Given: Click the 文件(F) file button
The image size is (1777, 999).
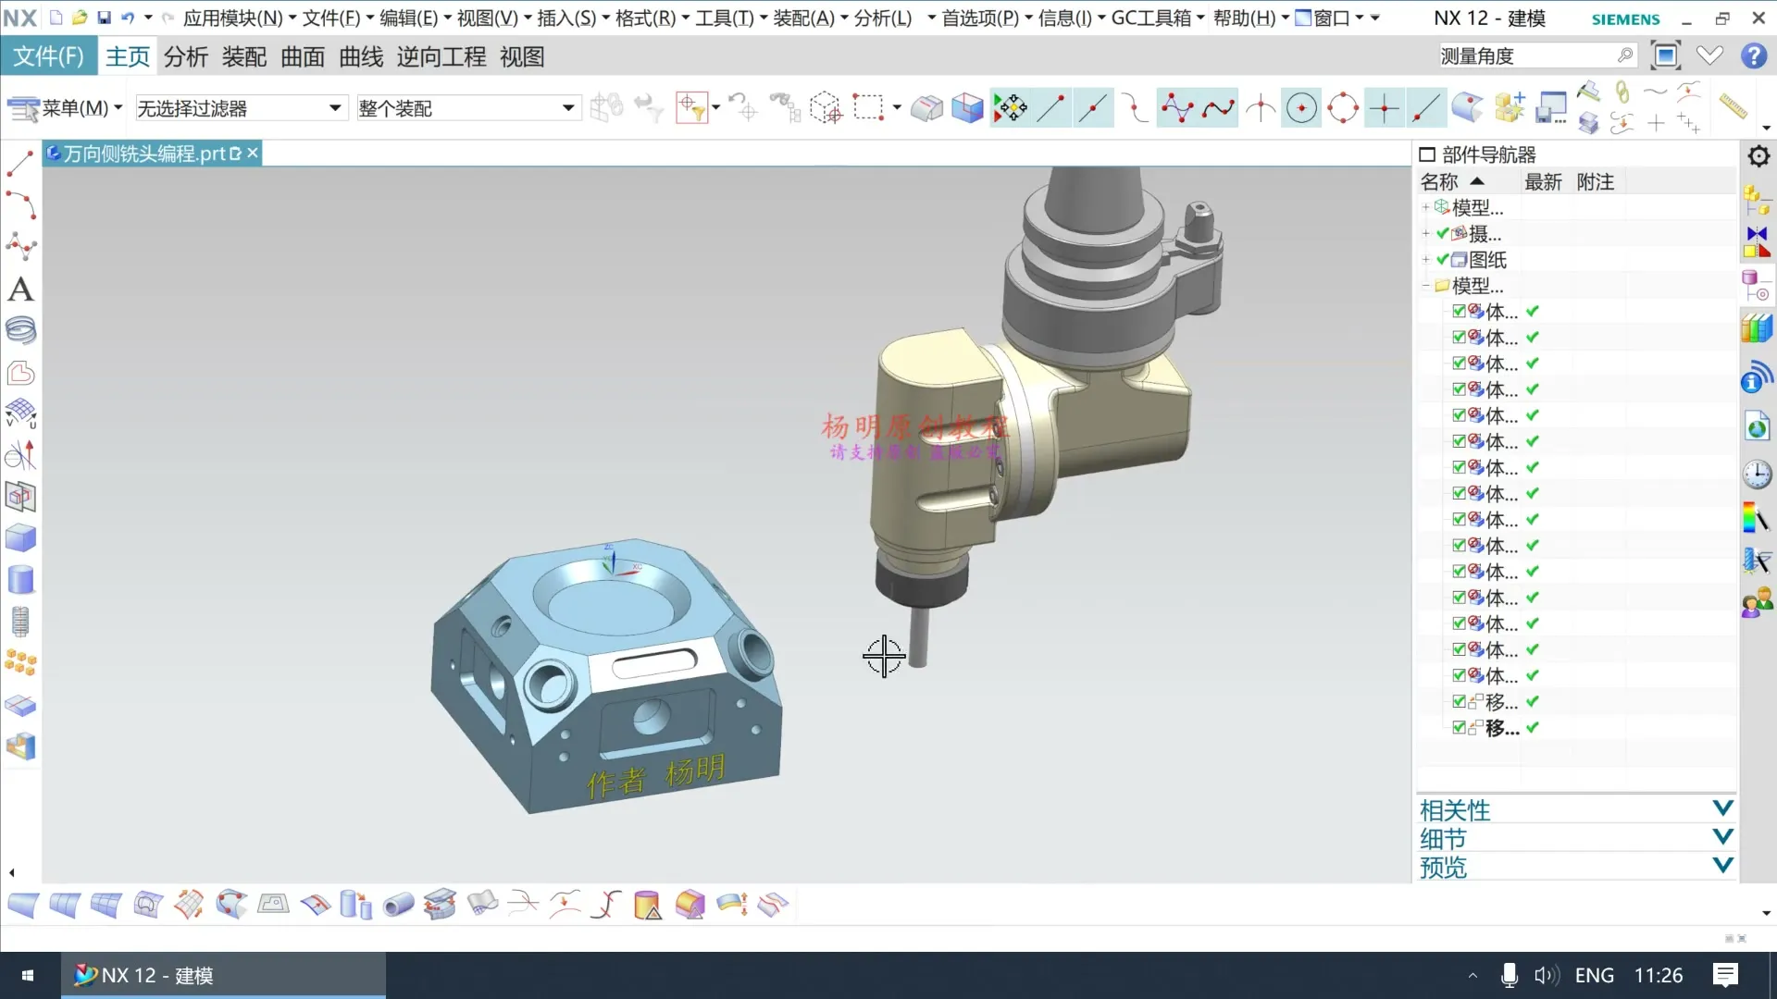Looking at the screenshot, I should (48, 57).
